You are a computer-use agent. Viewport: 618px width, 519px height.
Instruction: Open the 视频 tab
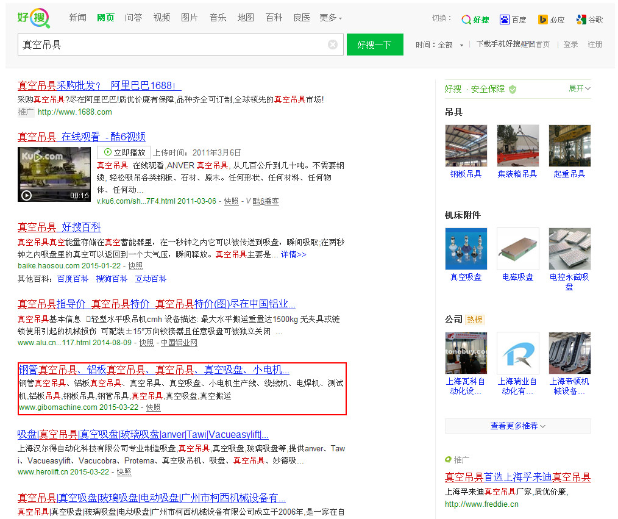(x=162, y=18)
